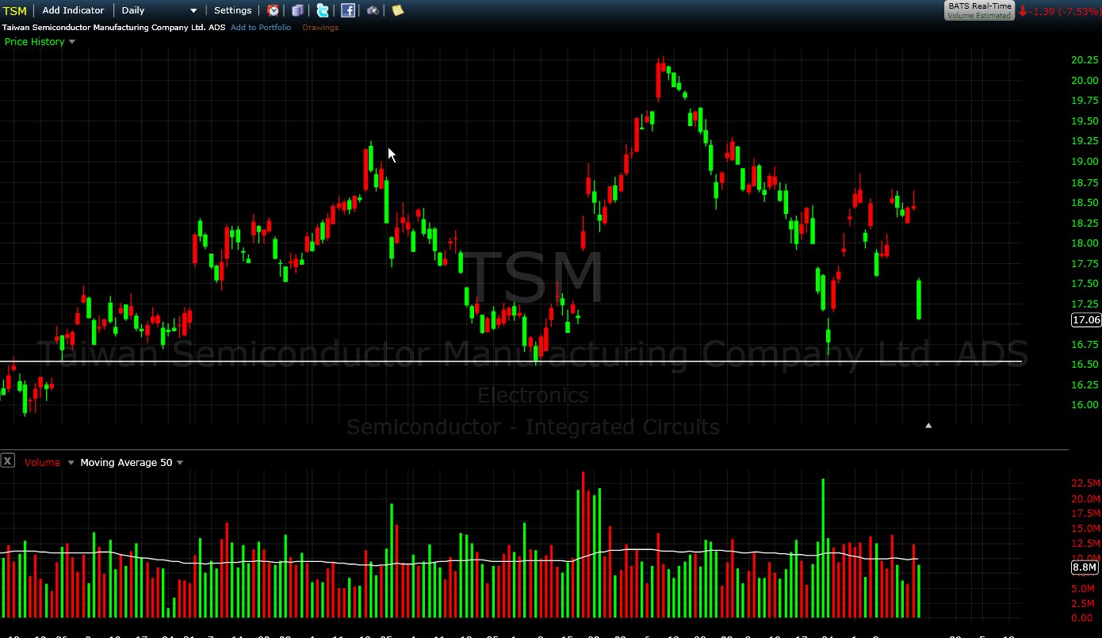
Task: Expand the Volume dropdown arrow
Action: (71, 462)
